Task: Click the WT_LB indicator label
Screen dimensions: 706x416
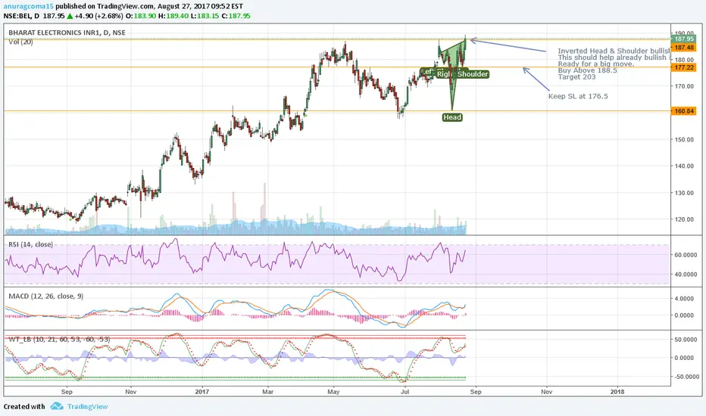Action: click(59, 339)
